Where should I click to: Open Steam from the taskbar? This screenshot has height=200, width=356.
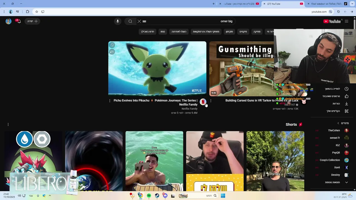point(157,196)
